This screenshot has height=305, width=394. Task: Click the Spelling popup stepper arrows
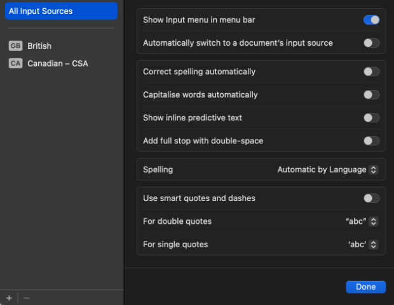(x=374, y=169)
